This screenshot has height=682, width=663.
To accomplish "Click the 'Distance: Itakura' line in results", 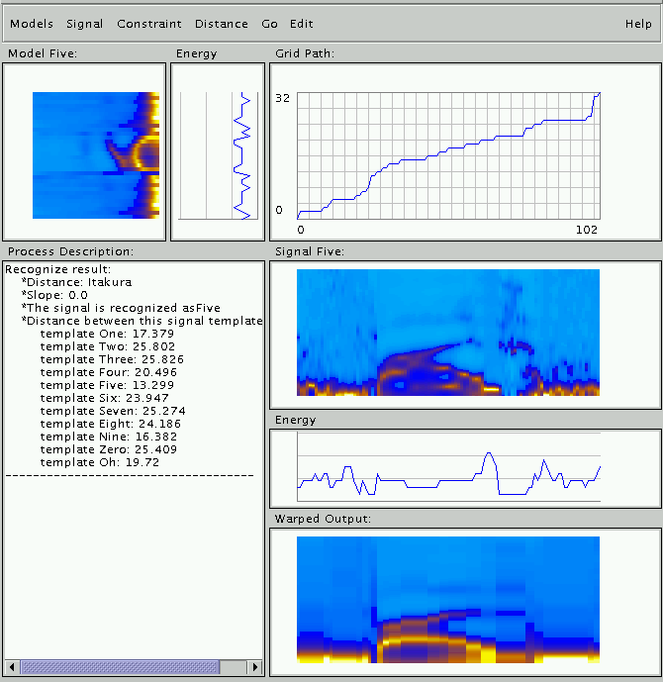I will click(77, 282).
